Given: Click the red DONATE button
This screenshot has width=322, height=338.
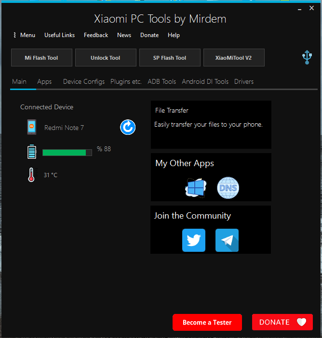Looking at the screenshot, I should (x=282, y=322).
